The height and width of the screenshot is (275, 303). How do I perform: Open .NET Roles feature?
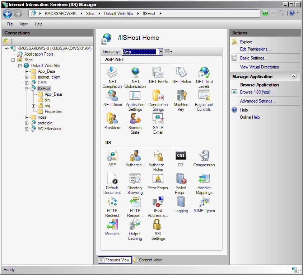(x=181, y=75)
